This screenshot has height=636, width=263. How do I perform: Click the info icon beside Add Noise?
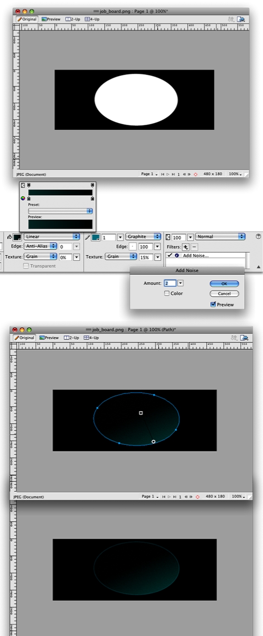coord(176,256)
